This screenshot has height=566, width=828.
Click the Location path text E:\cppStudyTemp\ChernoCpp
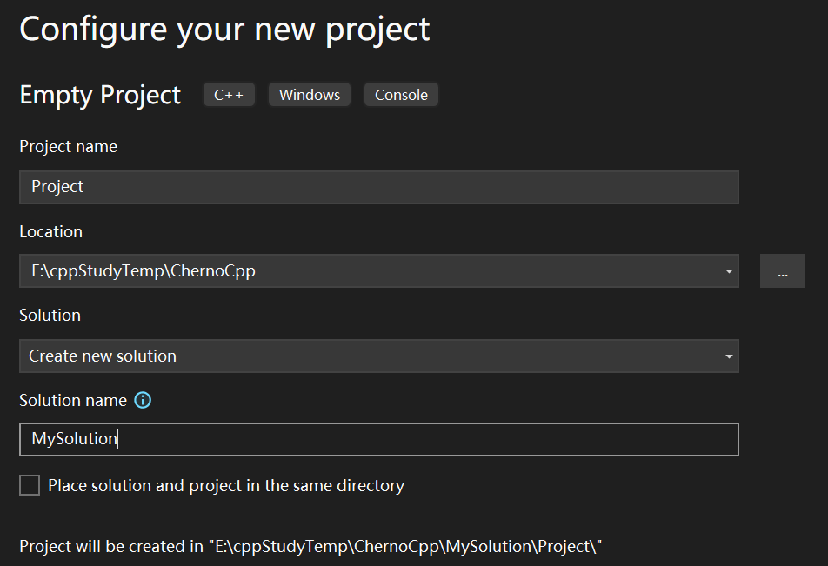coord(144,271)
